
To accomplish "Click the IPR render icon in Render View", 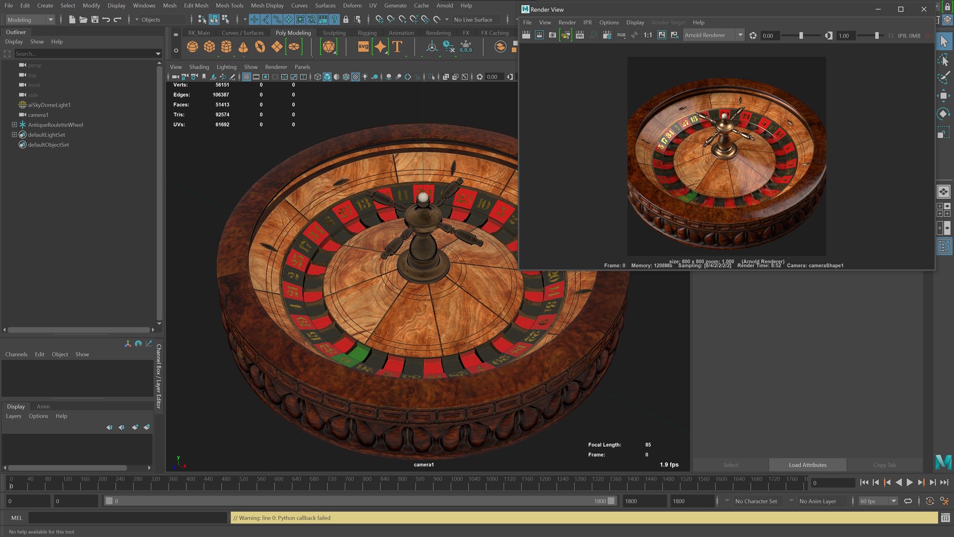I will 579,35.
